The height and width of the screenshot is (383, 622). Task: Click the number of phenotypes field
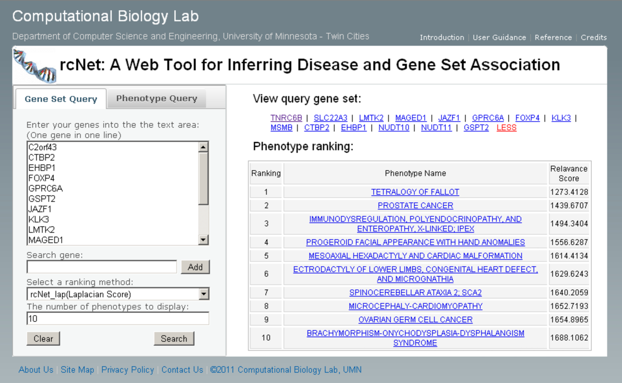(x=118, y=318)
